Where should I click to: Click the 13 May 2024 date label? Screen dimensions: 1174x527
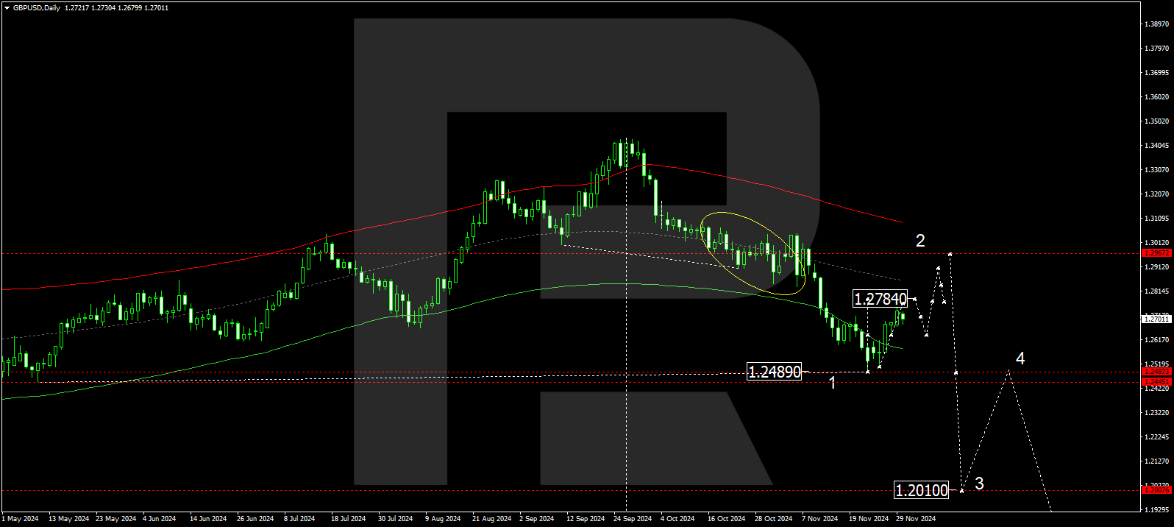click(68, 519)
